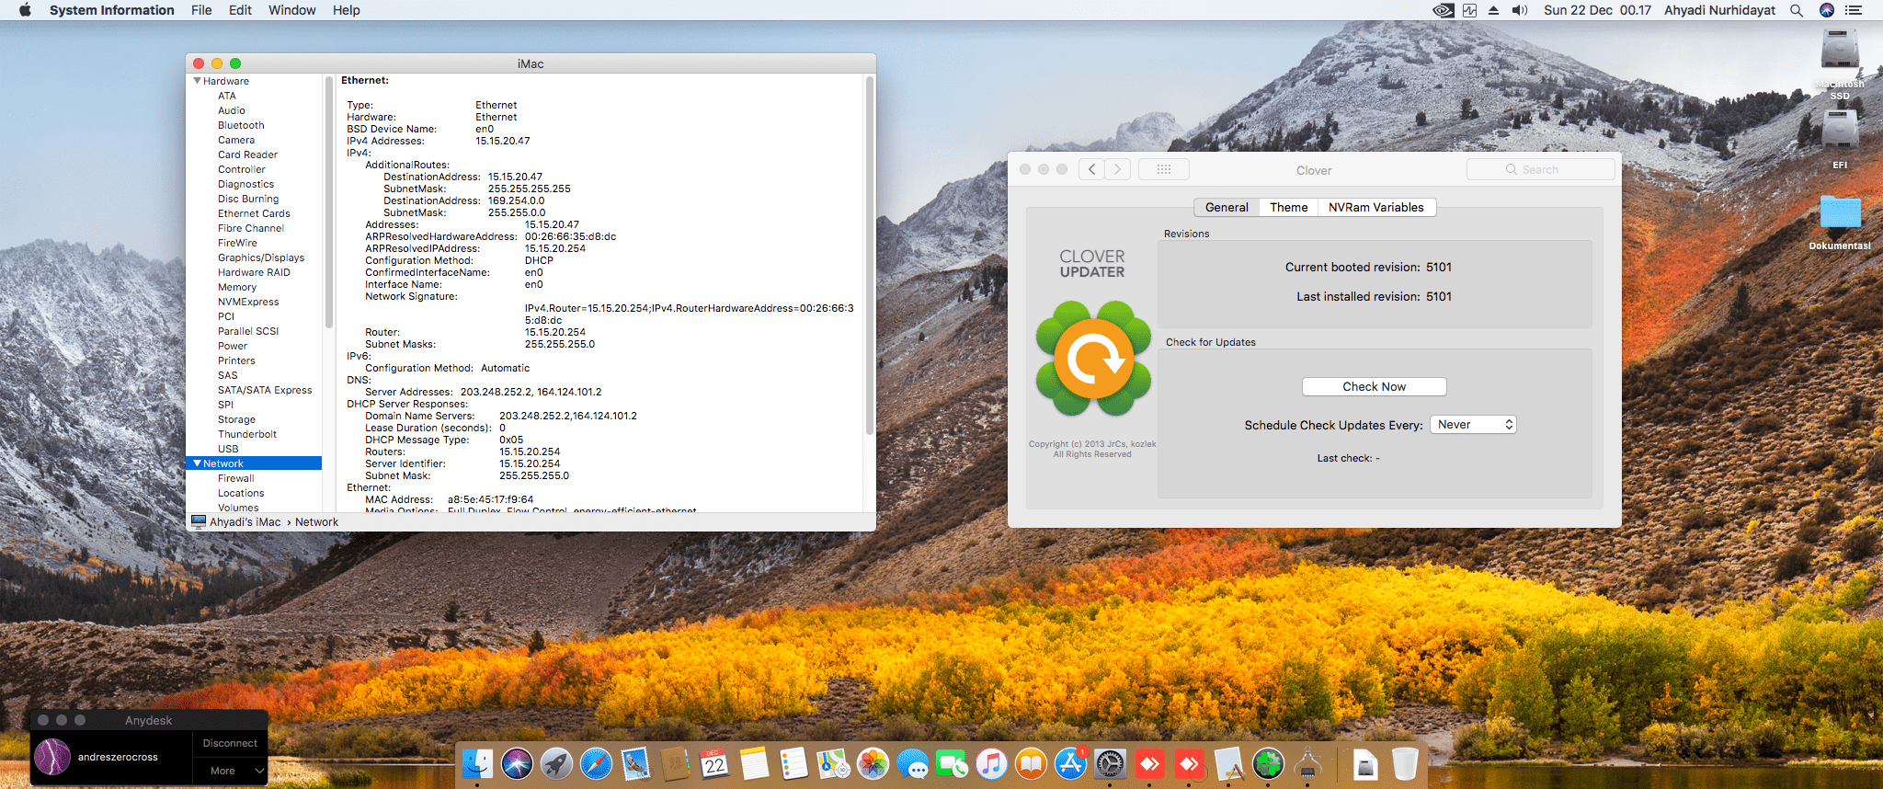1883x789 pixels.
Task: Open the Edit menu
Action: point(240,10)
